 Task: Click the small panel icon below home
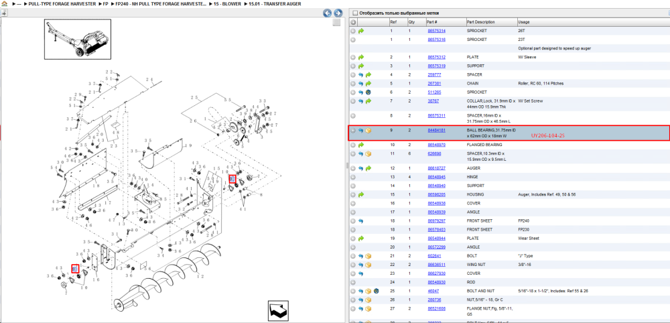[4, 13]
